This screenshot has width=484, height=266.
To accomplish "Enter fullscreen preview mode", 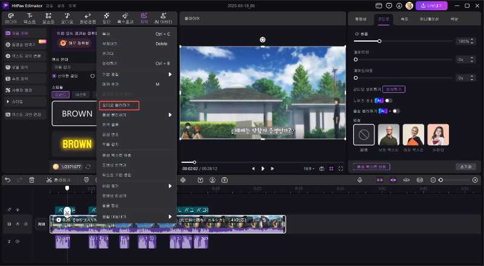I will 341,168.
